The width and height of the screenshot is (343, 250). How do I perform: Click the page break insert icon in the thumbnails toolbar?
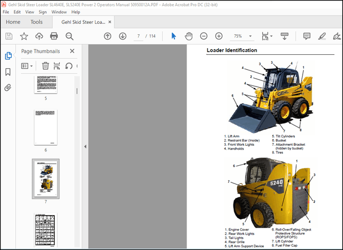coord(57,66)
